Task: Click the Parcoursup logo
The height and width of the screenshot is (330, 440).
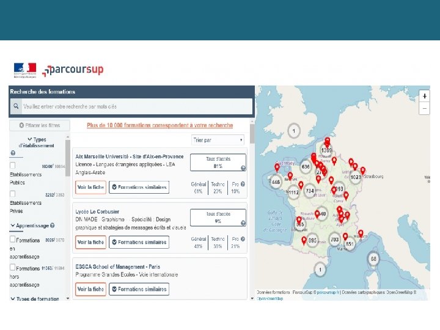Action: coord(73,70)
